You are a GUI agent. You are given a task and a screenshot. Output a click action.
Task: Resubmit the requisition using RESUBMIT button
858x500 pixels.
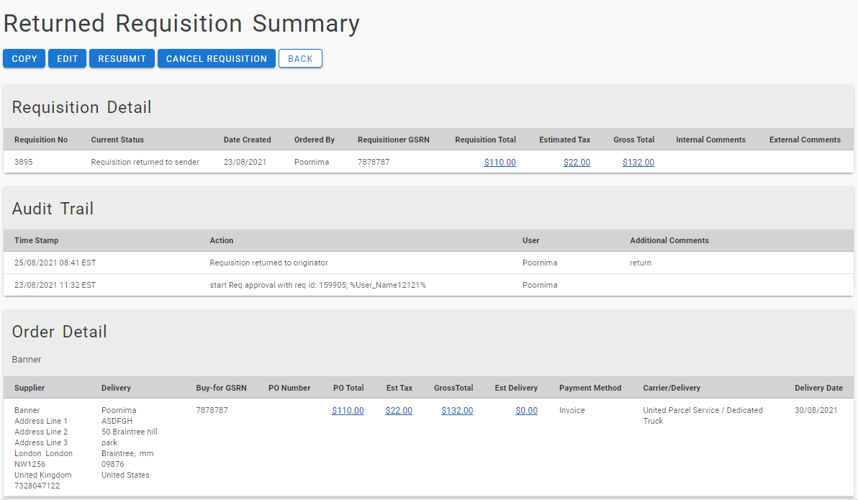[x=122, y=58]
